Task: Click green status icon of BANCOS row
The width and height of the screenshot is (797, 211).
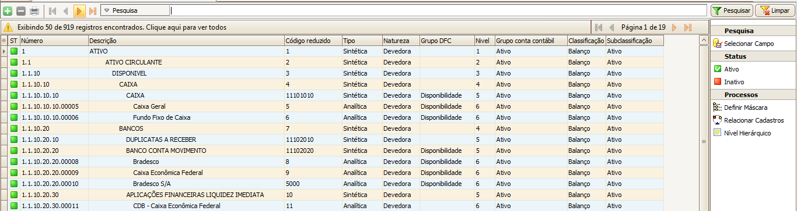Action: point(14,128)
